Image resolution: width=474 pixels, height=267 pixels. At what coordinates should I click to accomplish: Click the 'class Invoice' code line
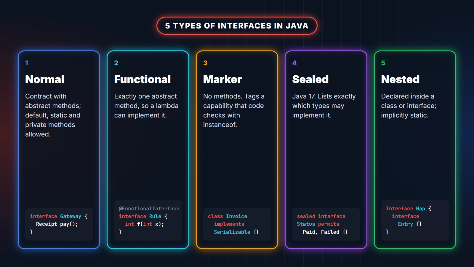(x=228, y=216)
